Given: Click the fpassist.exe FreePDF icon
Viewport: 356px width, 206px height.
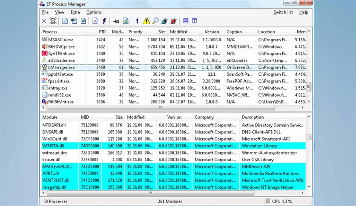Looking at the screenshot, I should point(44,81).
